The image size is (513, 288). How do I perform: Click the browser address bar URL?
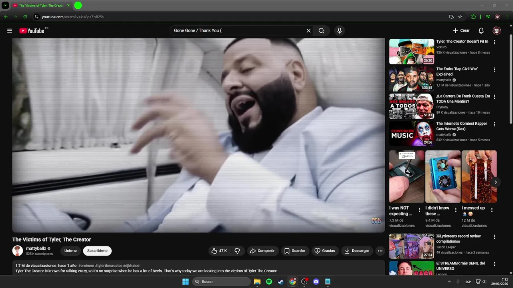pyautogui.click(x=73, y=17)
